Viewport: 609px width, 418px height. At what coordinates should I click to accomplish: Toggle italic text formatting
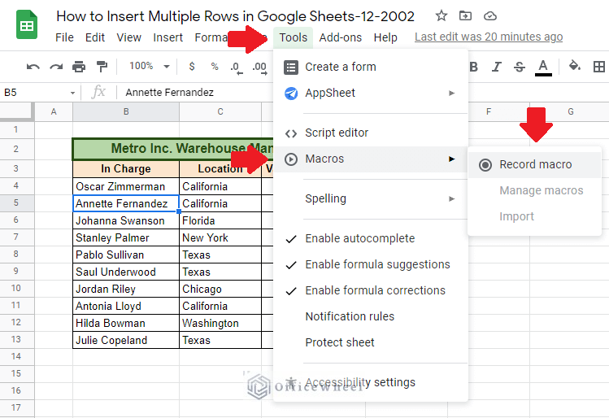pos(497,67)
